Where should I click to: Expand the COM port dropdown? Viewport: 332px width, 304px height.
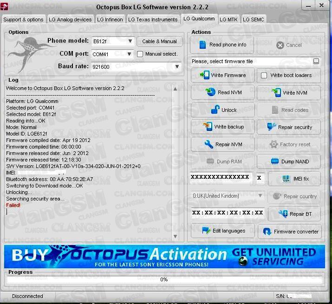coord(130,54)
